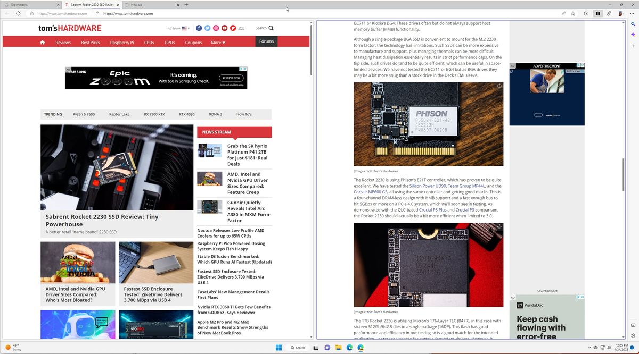Toggle the split screen view in the browser toolbar
Image resolution: width=639 pixels, height=354 pixels.
click(597, 14)
